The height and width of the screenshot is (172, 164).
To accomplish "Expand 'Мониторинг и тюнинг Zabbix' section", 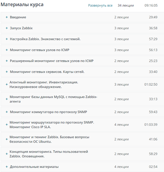I will click(x=7, y=139).
